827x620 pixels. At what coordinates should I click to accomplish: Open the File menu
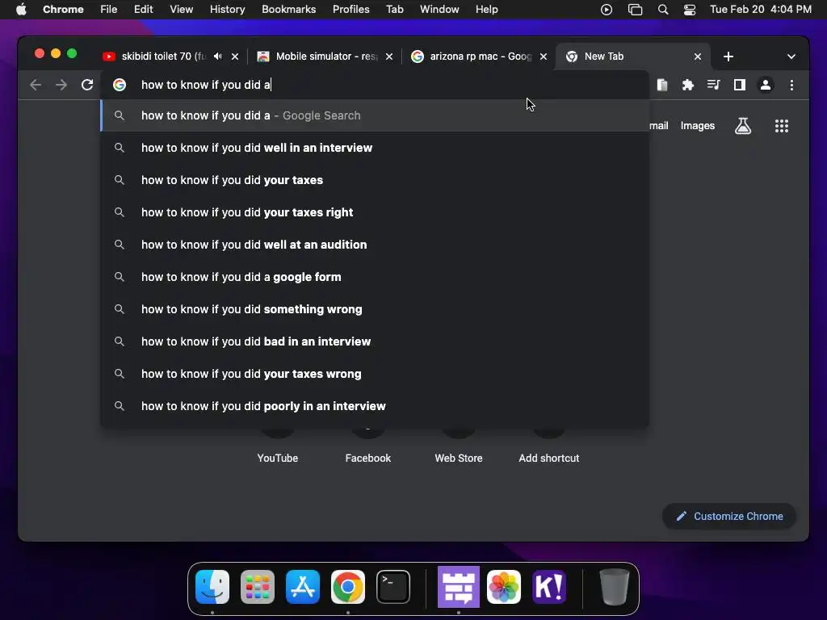pyautogui.click(x=109, y=10)
